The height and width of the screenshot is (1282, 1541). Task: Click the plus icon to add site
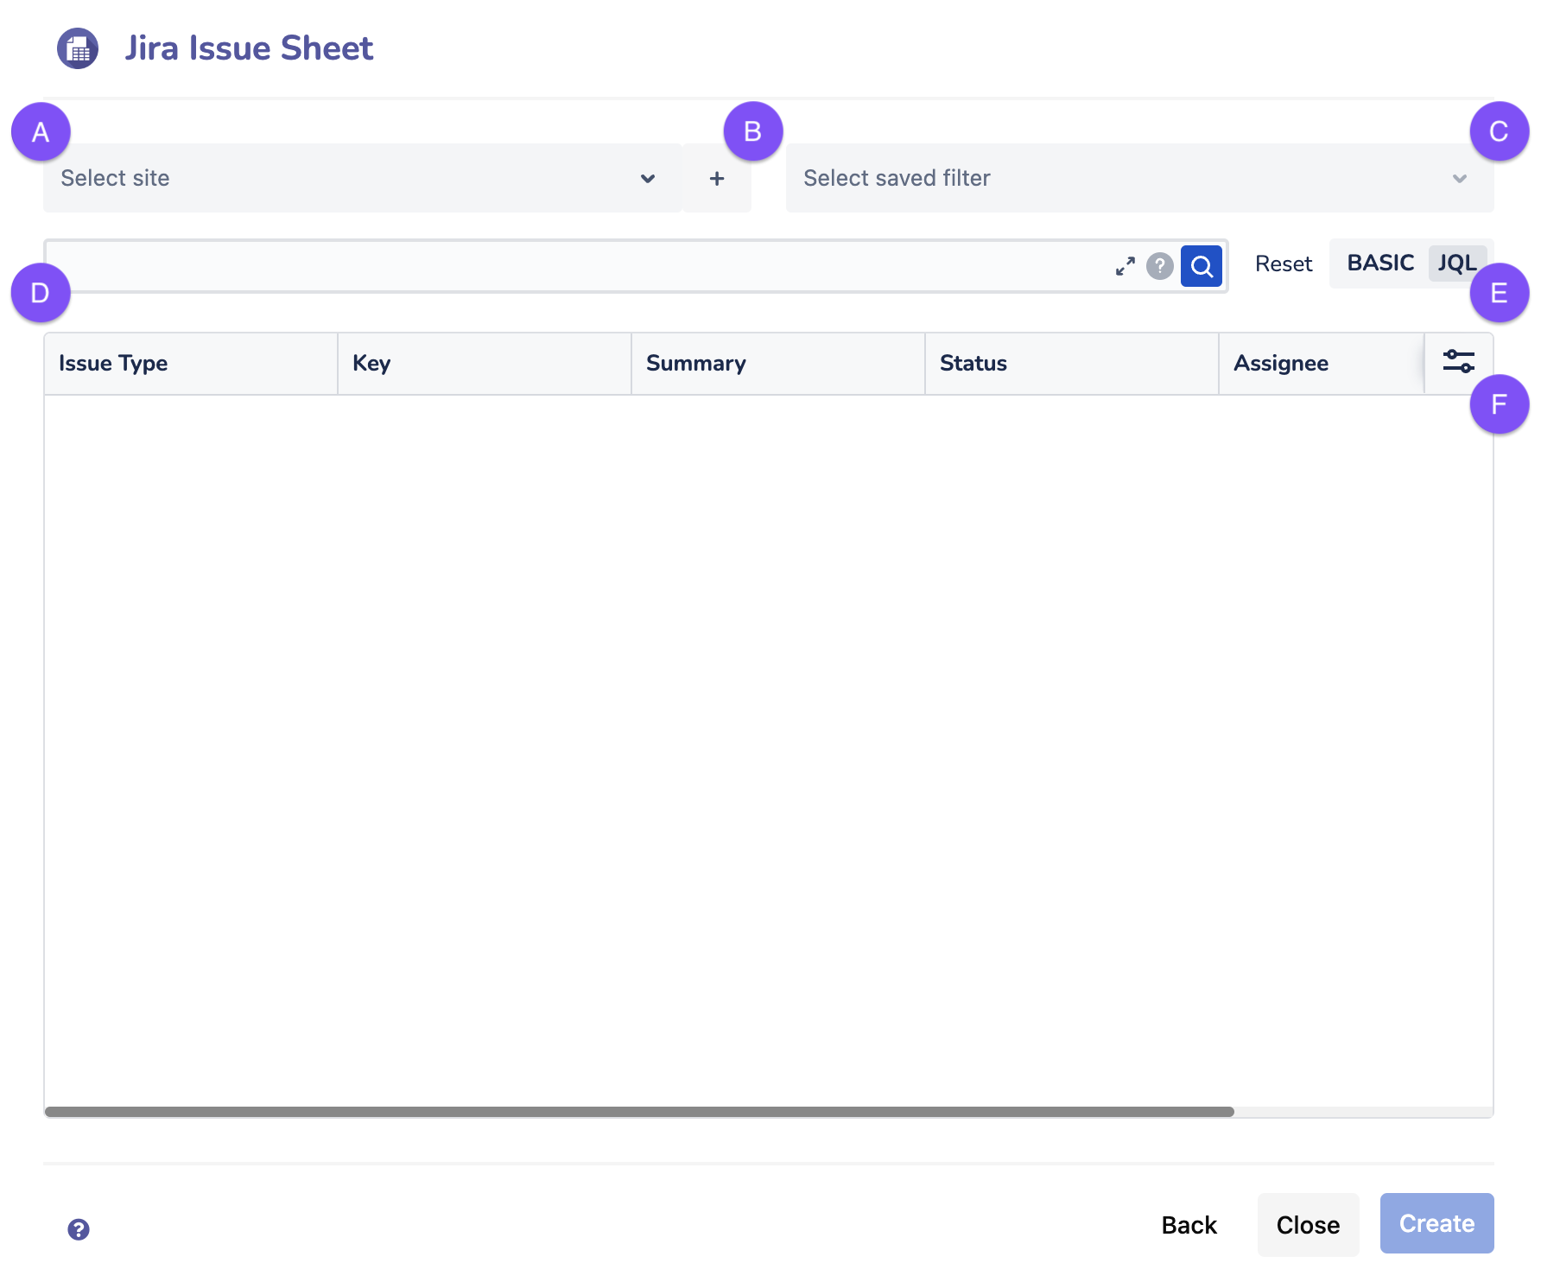(x=716, y=179)
